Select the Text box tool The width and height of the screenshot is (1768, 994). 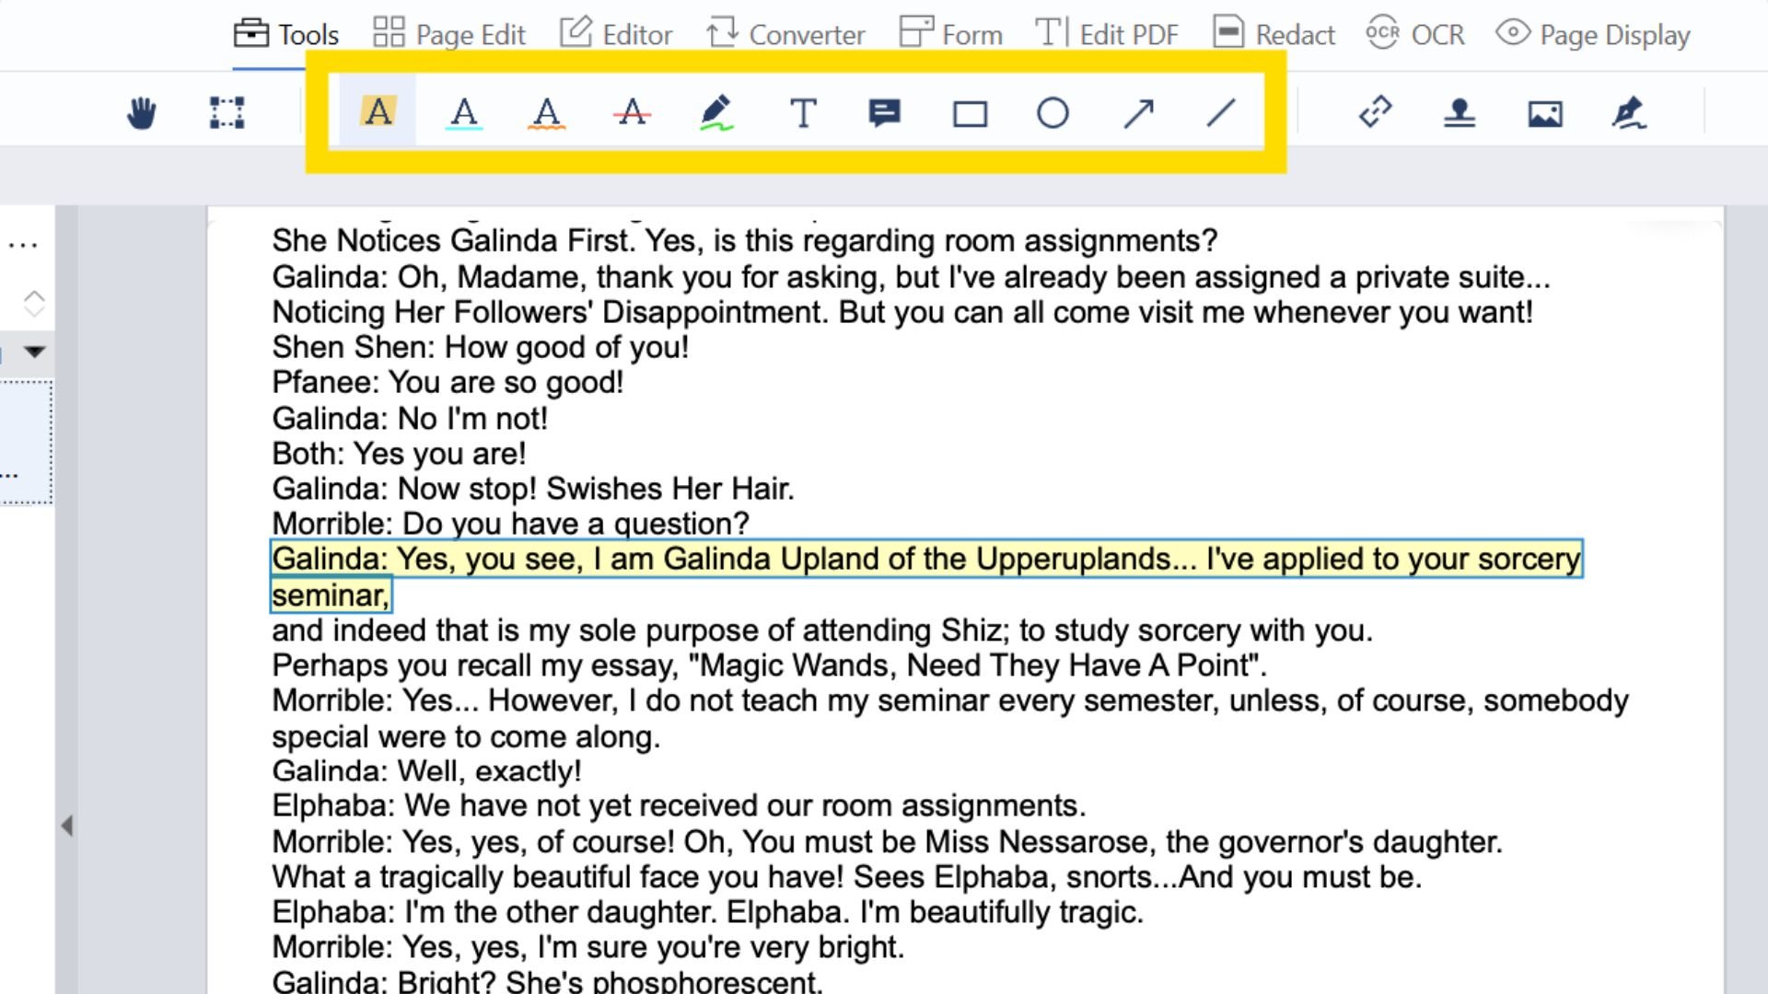[803, 113]
